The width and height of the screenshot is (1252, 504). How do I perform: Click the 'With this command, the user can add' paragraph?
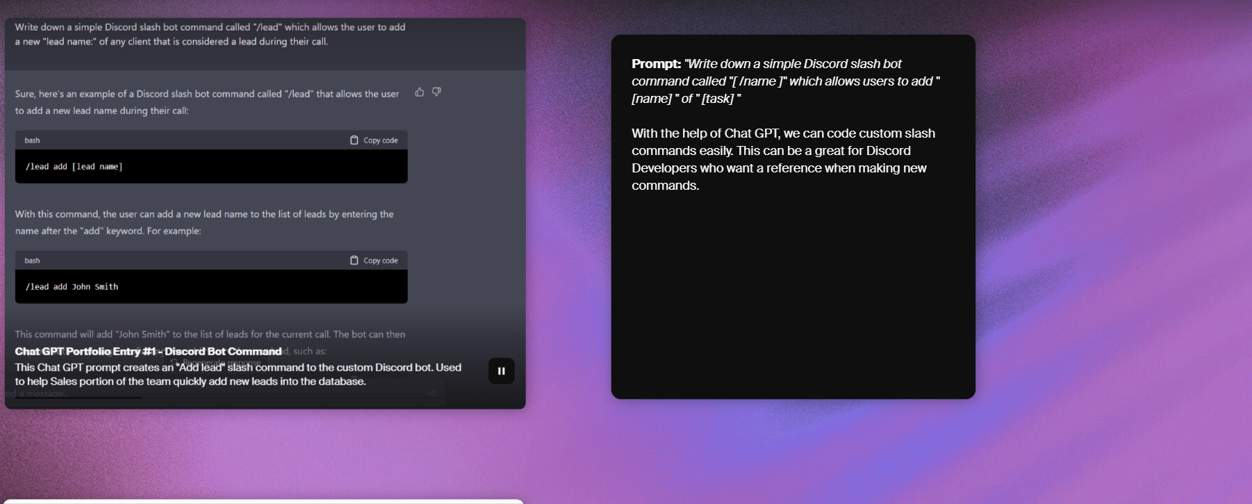point(204,222)
